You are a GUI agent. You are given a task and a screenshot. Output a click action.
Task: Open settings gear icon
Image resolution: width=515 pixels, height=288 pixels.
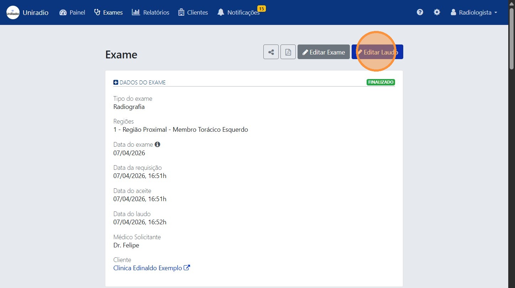coord(437,12)
